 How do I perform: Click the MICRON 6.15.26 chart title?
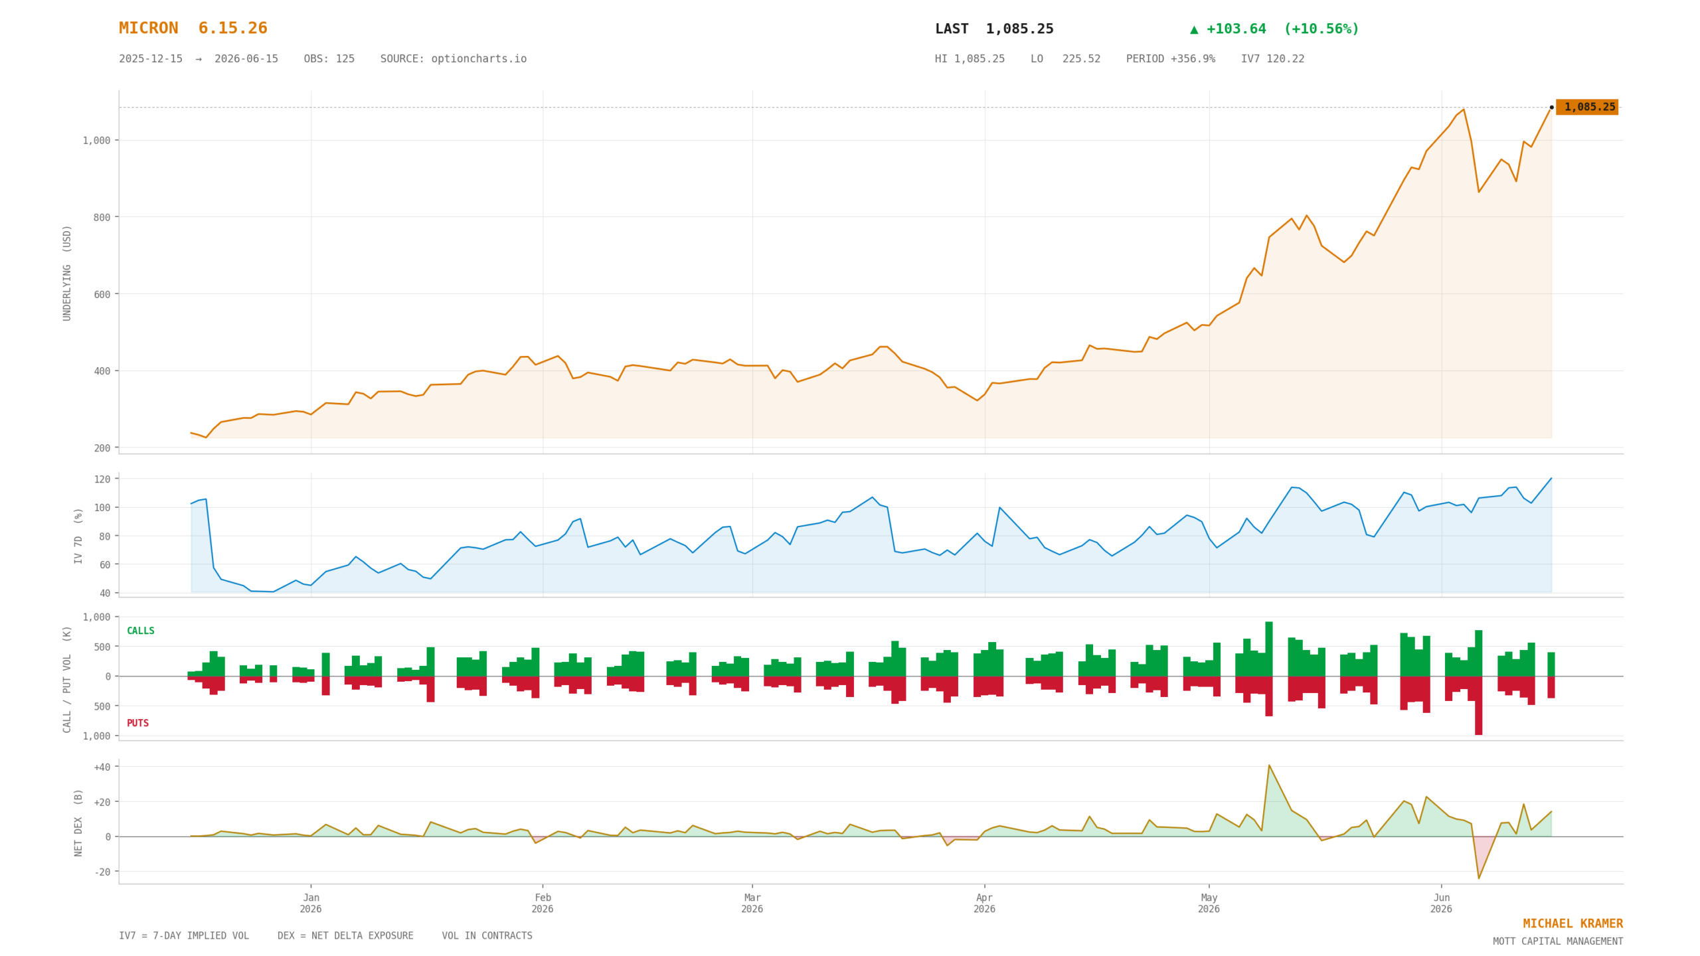coord(193,29)
